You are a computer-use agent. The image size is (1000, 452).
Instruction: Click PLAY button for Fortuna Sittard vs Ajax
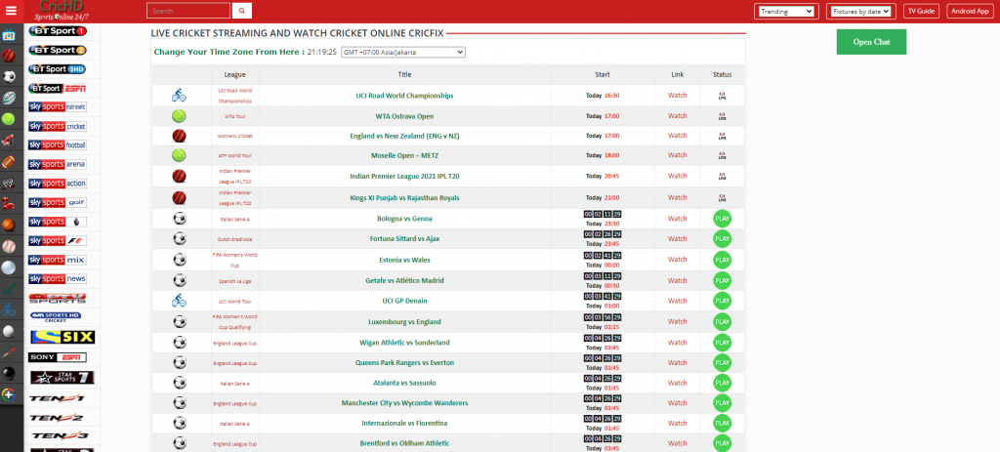(x=722, y=239)
